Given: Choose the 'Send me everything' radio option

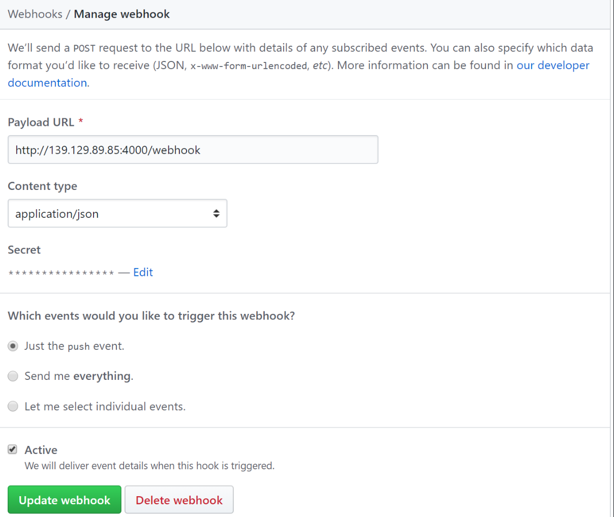Looking at the screenshot, I should tap(13, 376).
